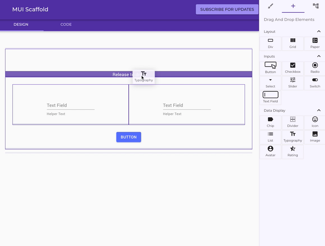The height and width of the screenshot is (246, 325).
Task: Select the Checkbox input element
Action: (292, 68)
